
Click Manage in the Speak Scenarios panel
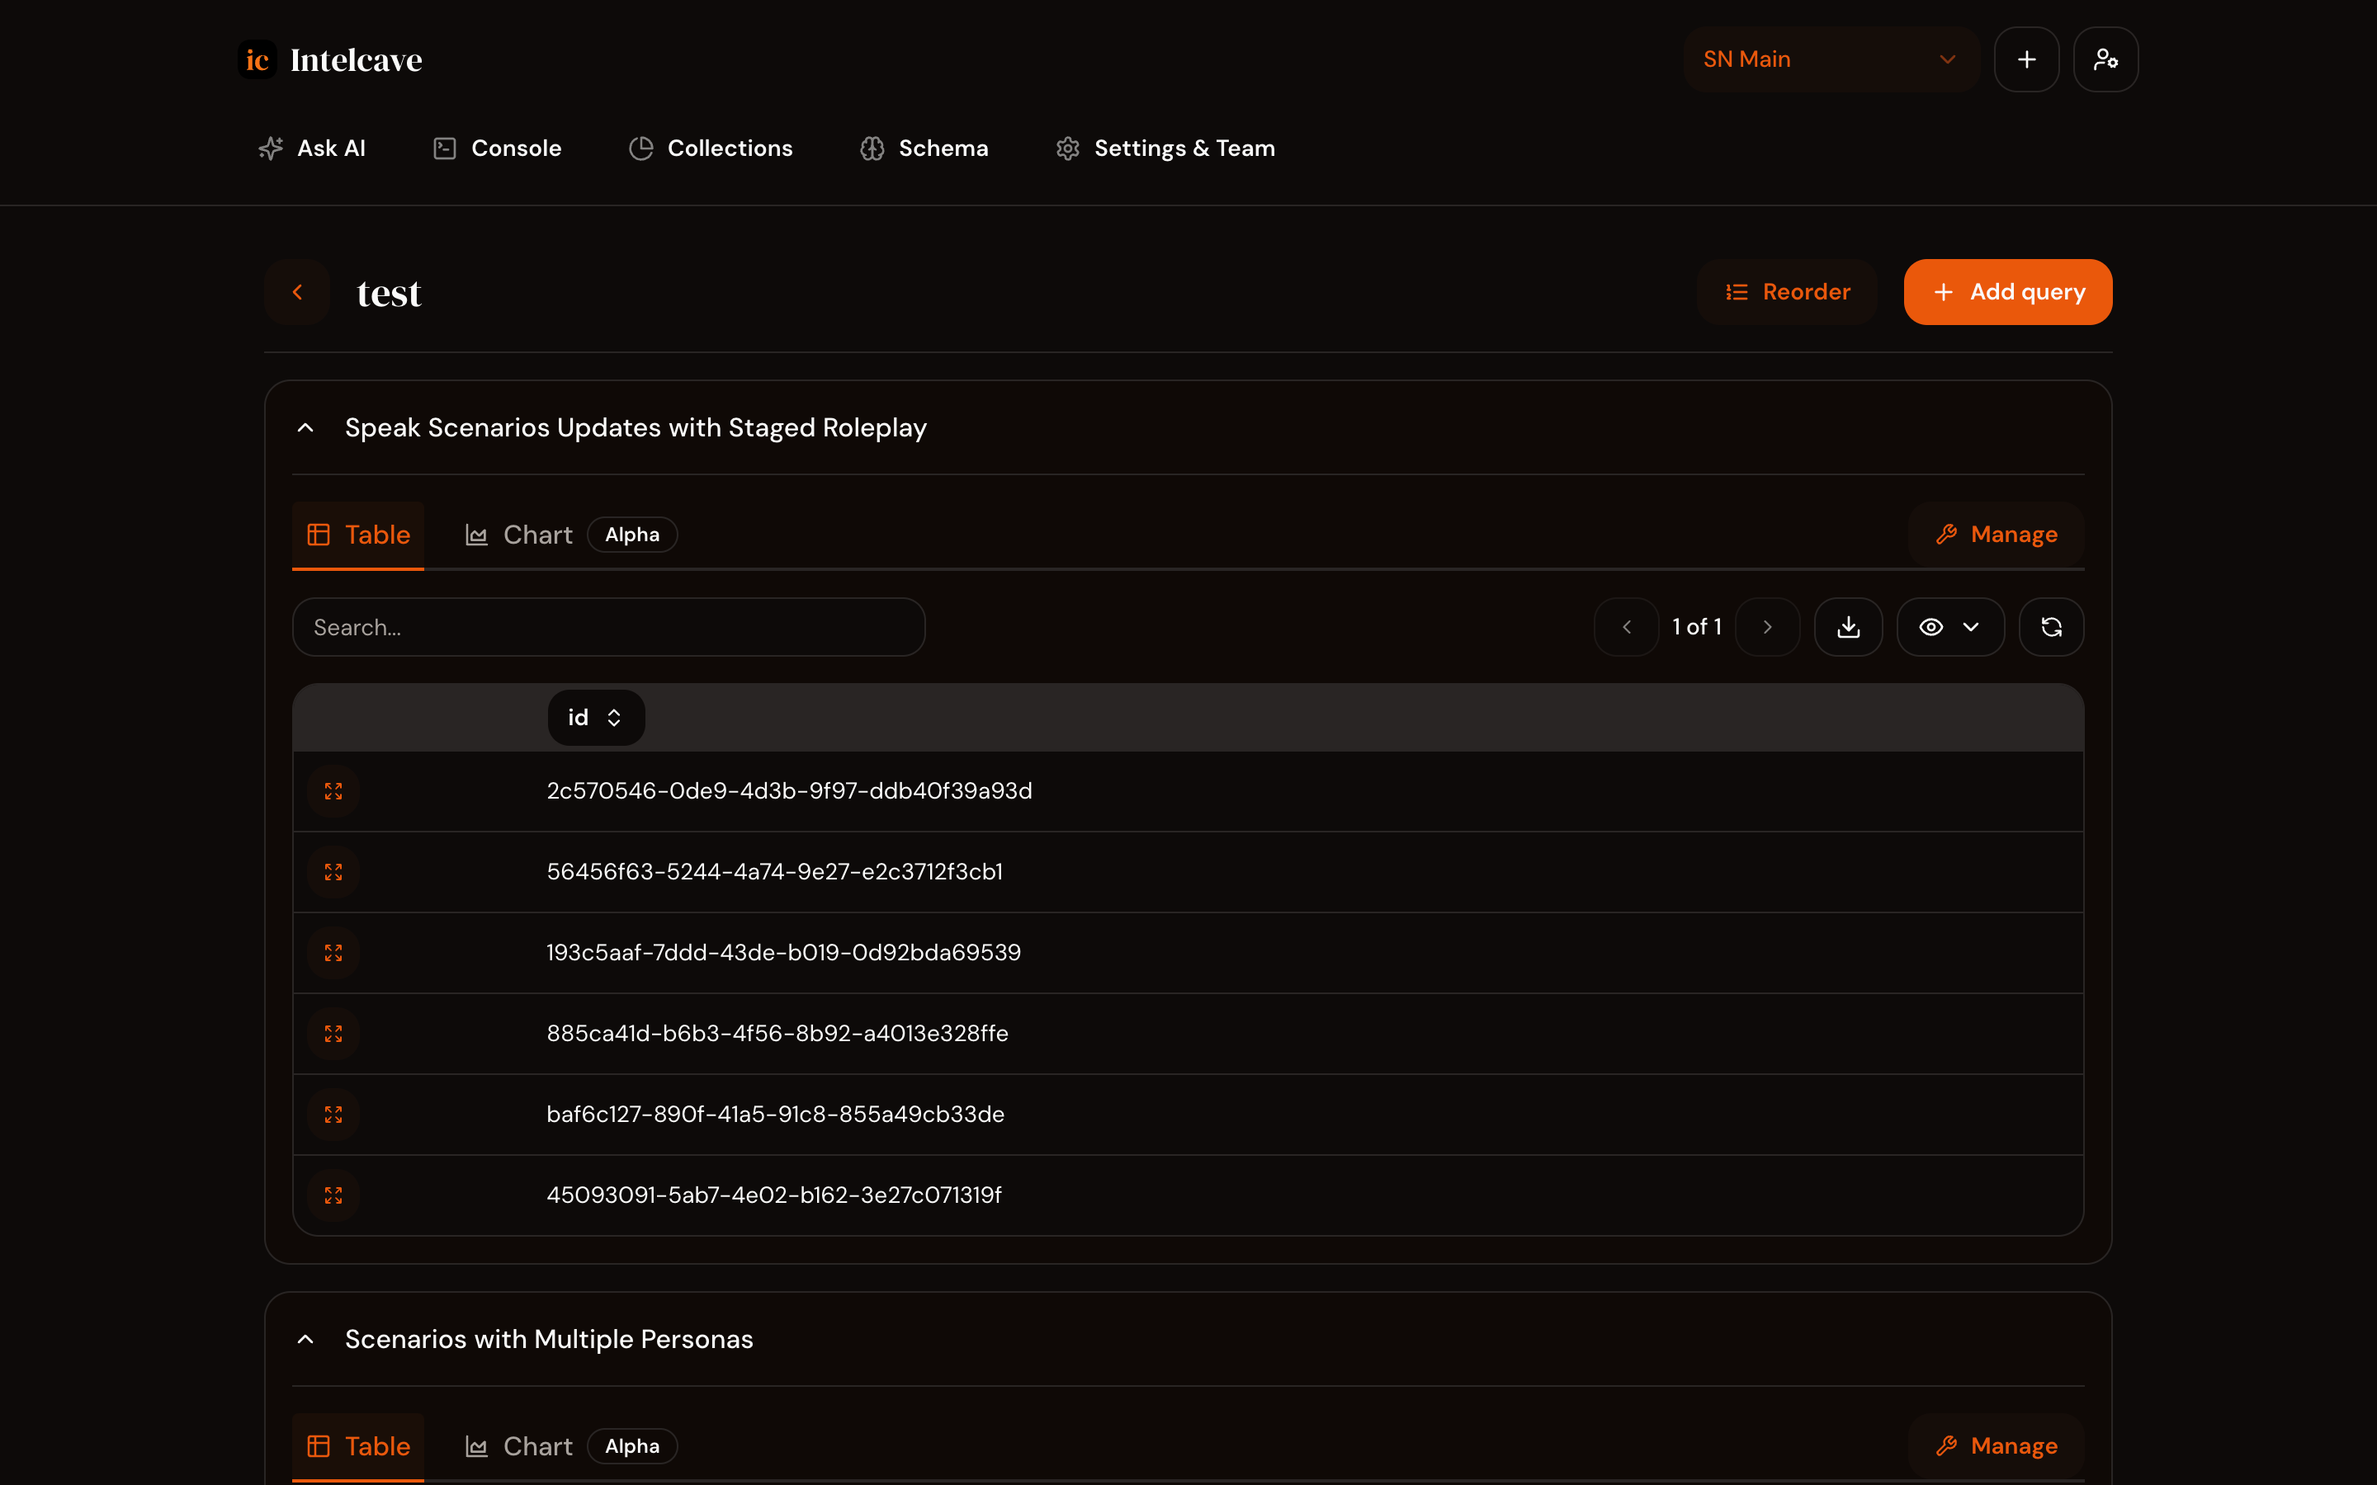[x=1996, y=535]
